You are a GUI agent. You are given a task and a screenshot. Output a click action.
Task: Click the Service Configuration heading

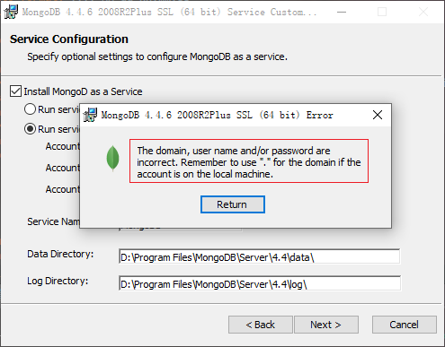pos(69,39)
